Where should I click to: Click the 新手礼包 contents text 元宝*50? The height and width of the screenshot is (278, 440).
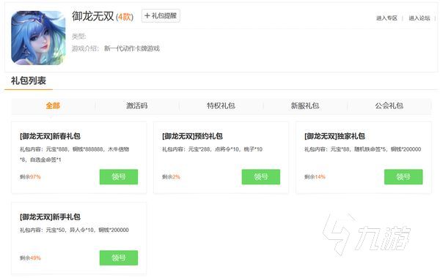[55, 230]
